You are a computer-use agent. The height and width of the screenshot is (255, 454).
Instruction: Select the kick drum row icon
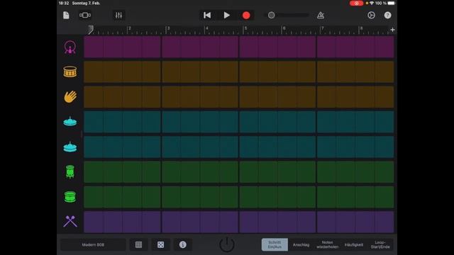[x=70, y=47]
